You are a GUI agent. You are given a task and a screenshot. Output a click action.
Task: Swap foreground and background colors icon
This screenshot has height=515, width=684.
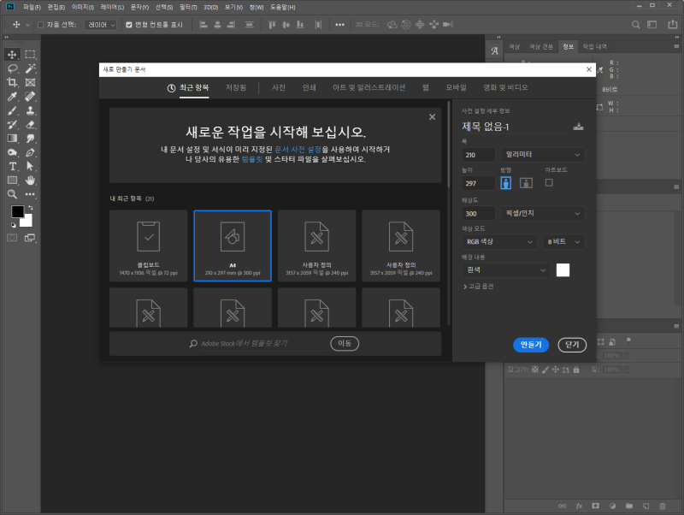click(x=31, y=208)
